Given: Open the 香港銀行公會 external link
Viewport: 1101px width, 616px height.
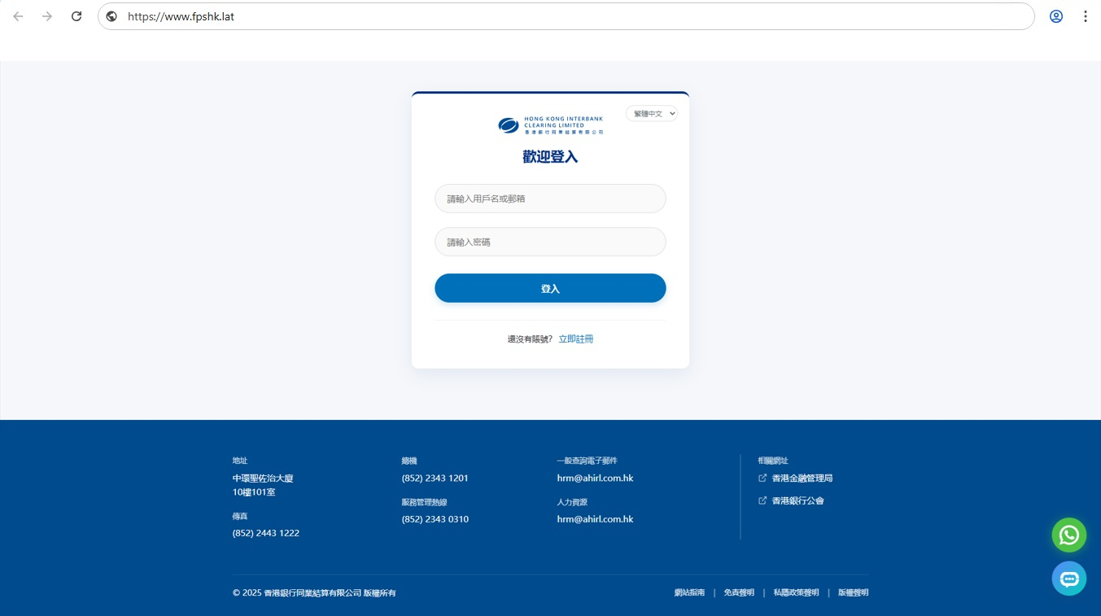Looking at the screenshot, I should pos(797,501).
